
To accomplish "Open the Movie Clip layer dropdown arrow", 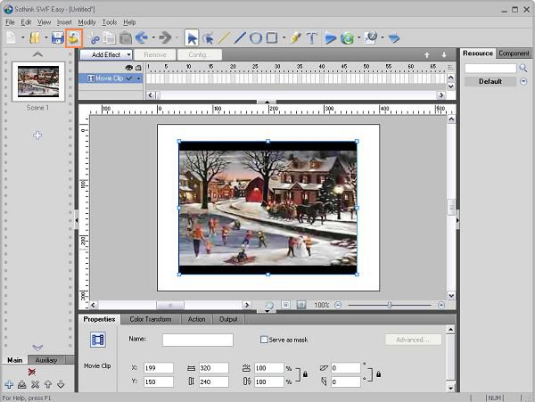I will point(138,78).
